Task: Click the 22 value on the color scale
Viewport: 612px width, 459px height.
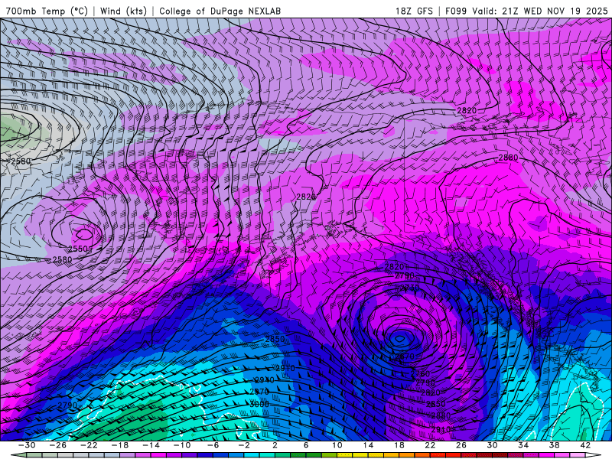Action: click(430, 445)
